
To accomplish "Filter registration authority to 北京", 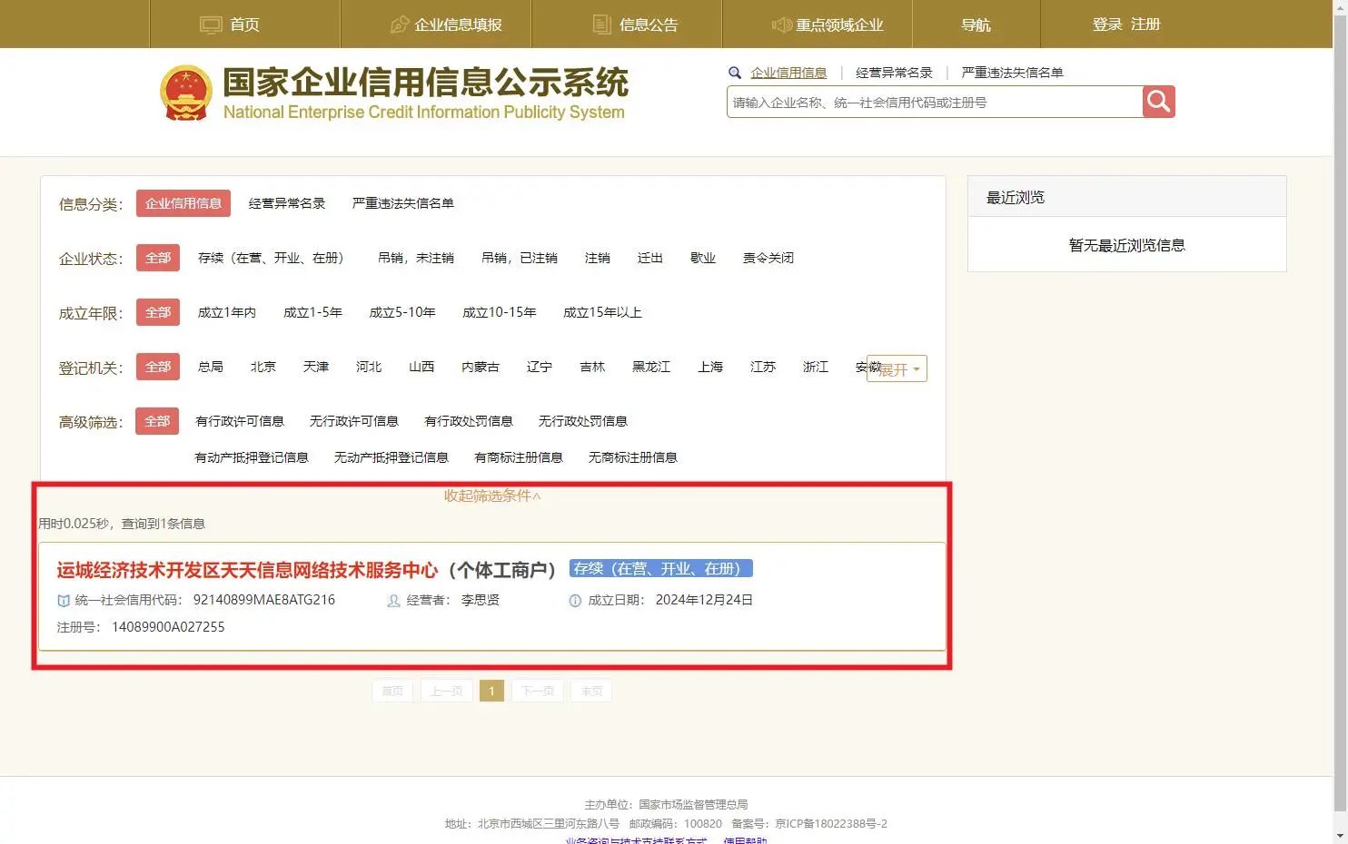I will 263,367.
